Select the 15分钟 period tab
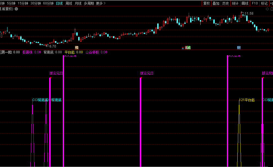The height and width of the screenshot is (167, 273). click(x=23, y=3)
